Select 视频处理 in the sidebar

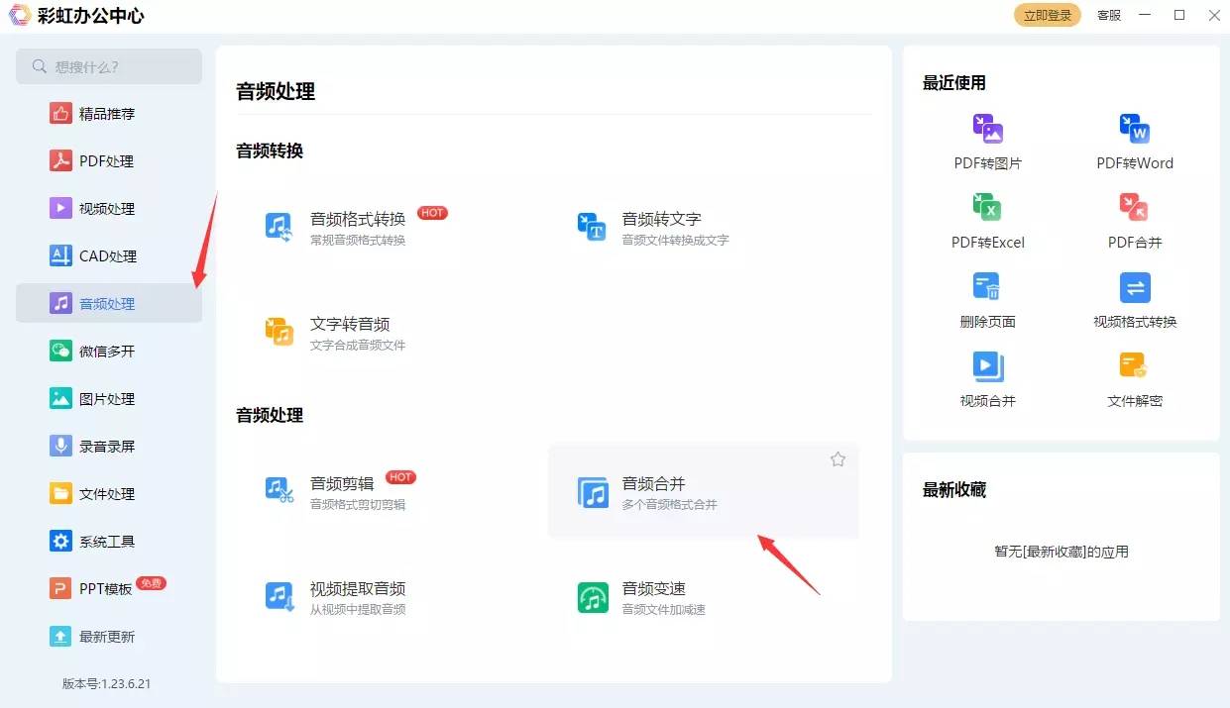[109, 208]
